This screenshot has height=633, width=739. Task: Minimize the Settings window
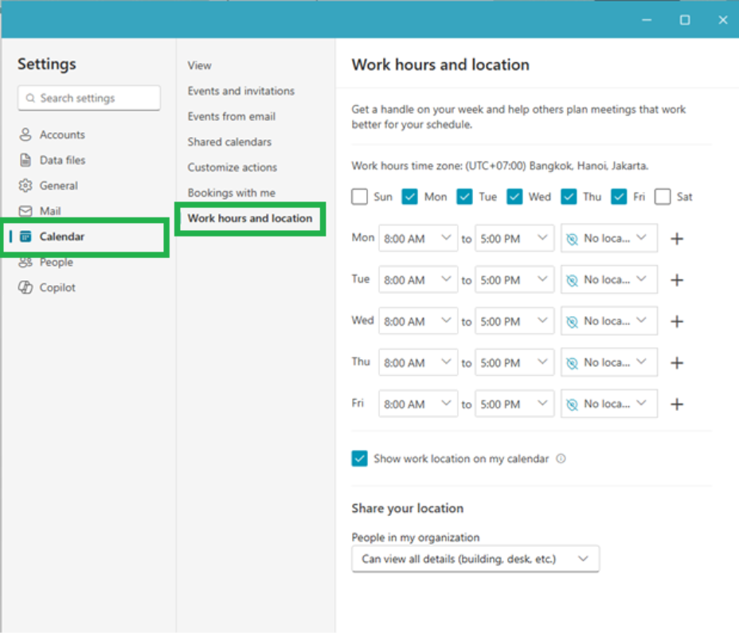pos(647,20)
